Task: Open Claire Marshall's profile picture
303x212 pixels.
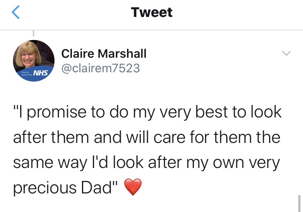Action: [34, 60]
